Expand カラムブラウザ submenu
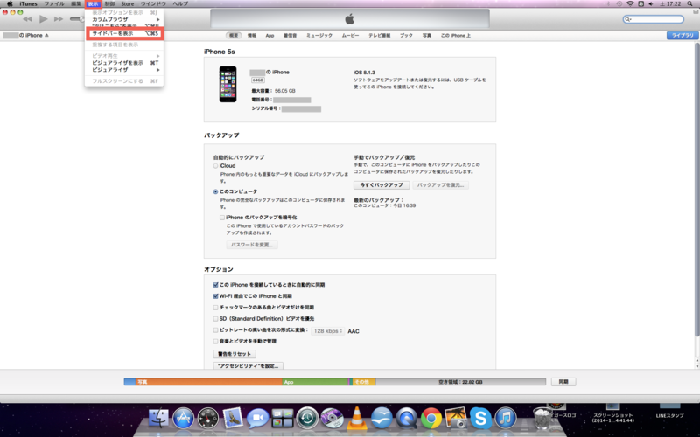This screenshot has height=437, width=700. pyautogui.click(x=124, y=19)
